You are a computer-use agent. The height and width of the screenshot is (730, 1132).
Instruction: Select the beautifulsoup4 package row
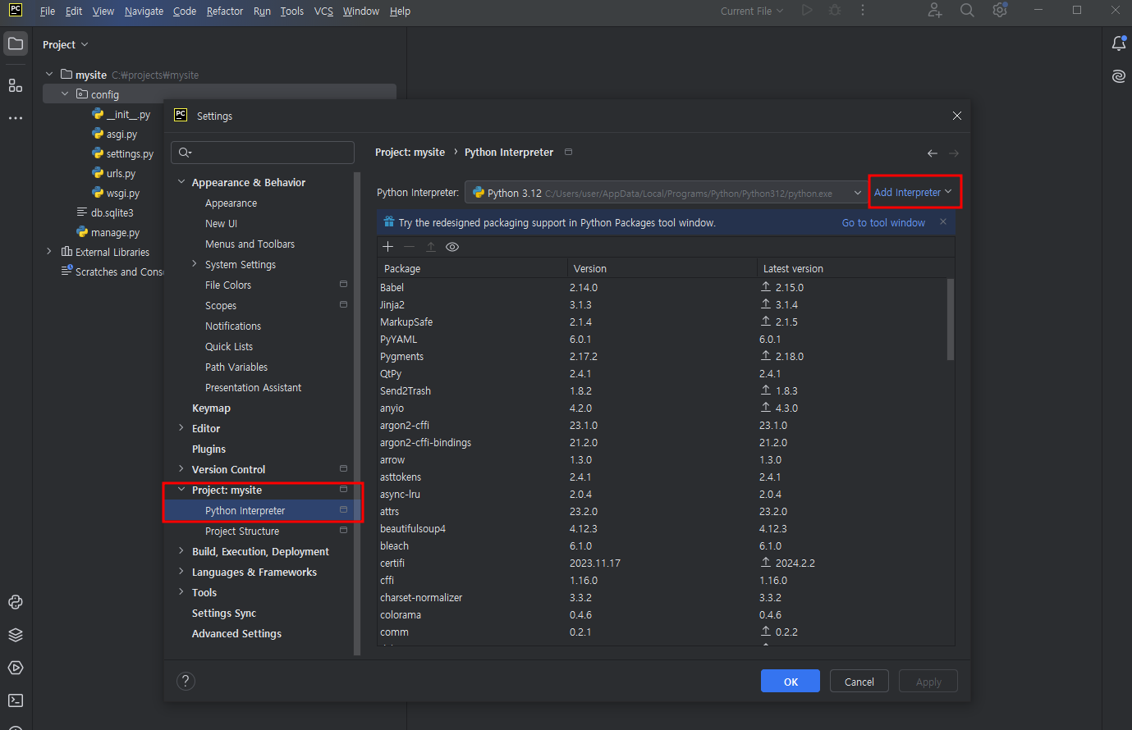662,528
